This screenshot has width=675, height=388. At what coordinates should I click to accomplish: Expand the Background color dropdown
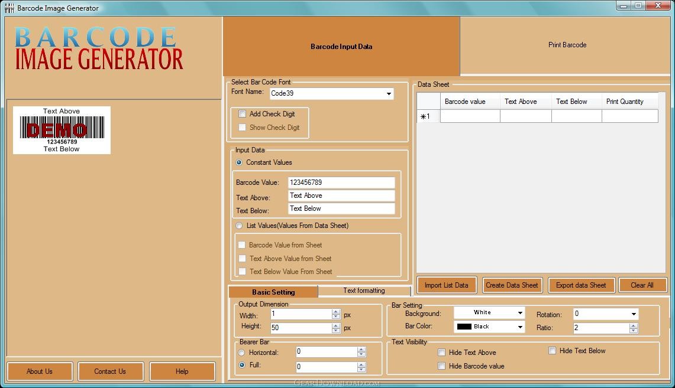point(520,313)
